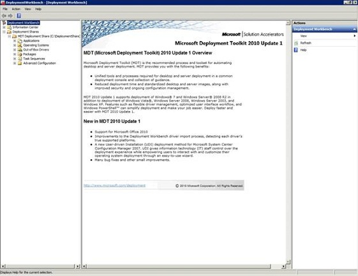
Task: Click the Forward arrow toolbar icon
Action: [x=10, y=16]
